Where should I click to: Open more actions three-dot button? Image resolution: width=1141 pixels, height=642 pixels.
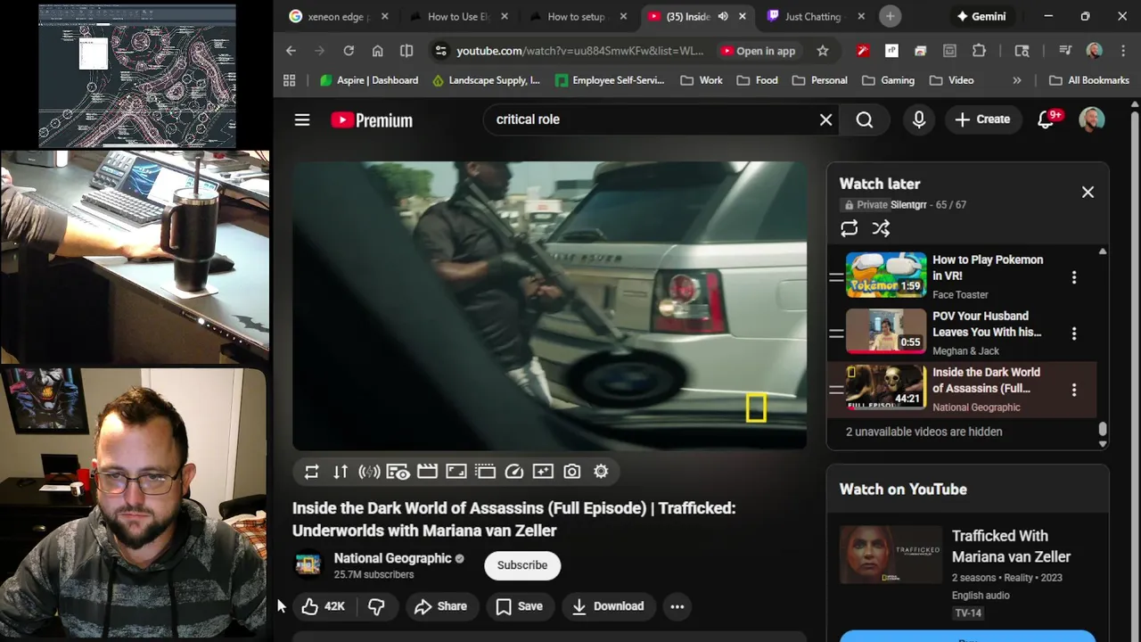pyautogui.click(x=677, y=606)
